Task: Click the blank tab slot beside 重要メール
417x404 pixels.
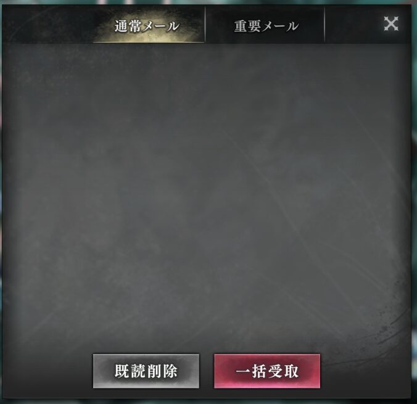Action: point(351,25)
